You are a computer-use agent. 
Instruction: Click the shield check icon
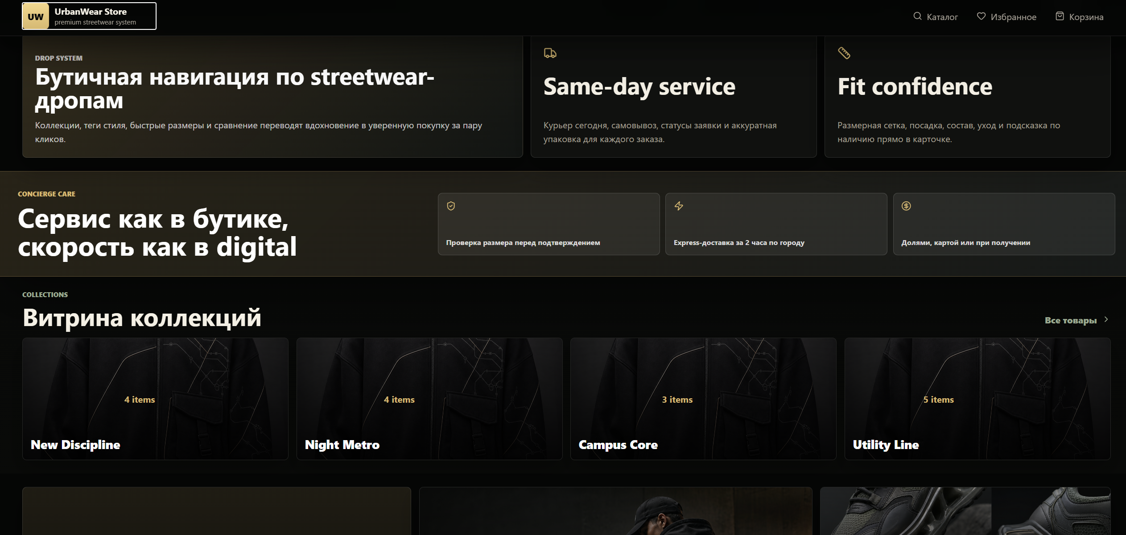451,206
